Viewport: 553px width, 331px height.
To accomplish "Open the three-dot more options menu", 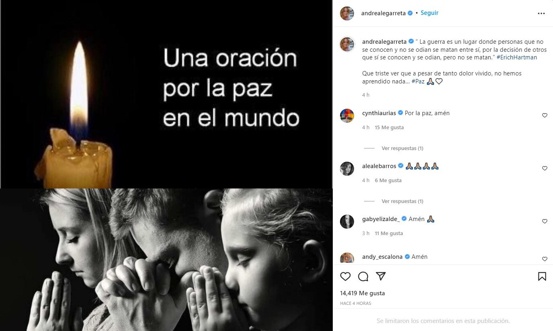I will click(x=541, y=13).
